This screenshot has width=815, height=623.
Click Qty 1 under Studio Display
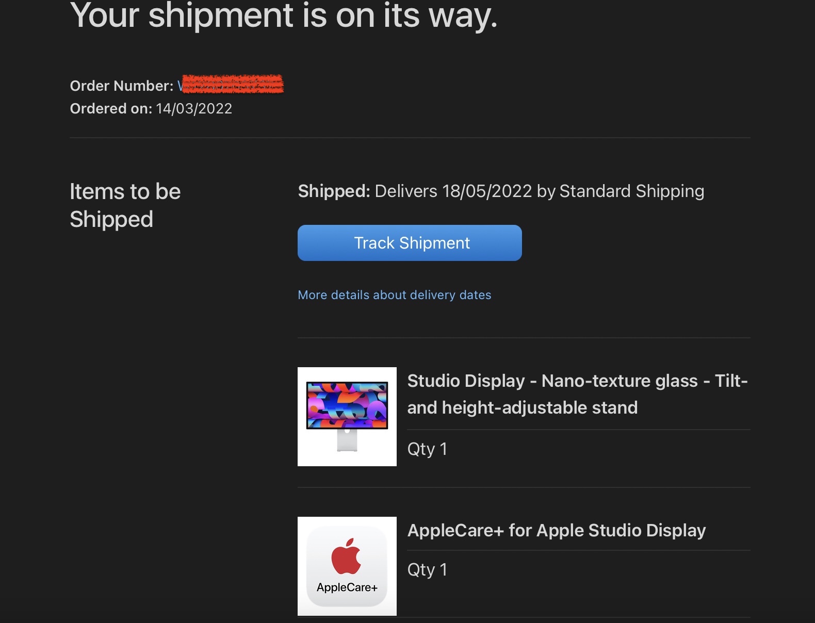pos(427,449)
